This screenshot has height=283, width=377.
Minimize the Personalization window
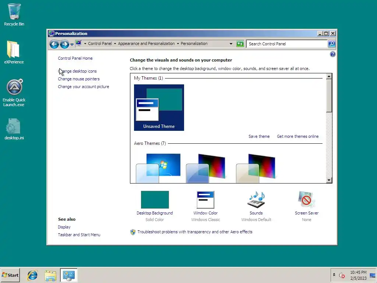(x=320, y=34)
